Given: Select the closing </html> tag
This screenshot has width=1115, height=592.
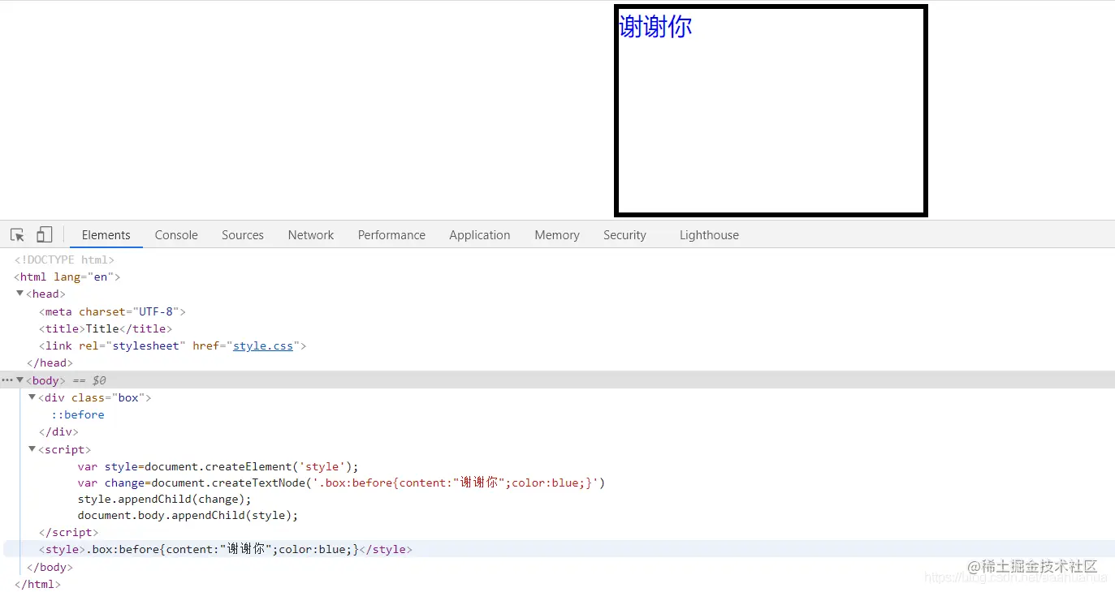Looking at the screenshot, I should click(x=37, y=584).
